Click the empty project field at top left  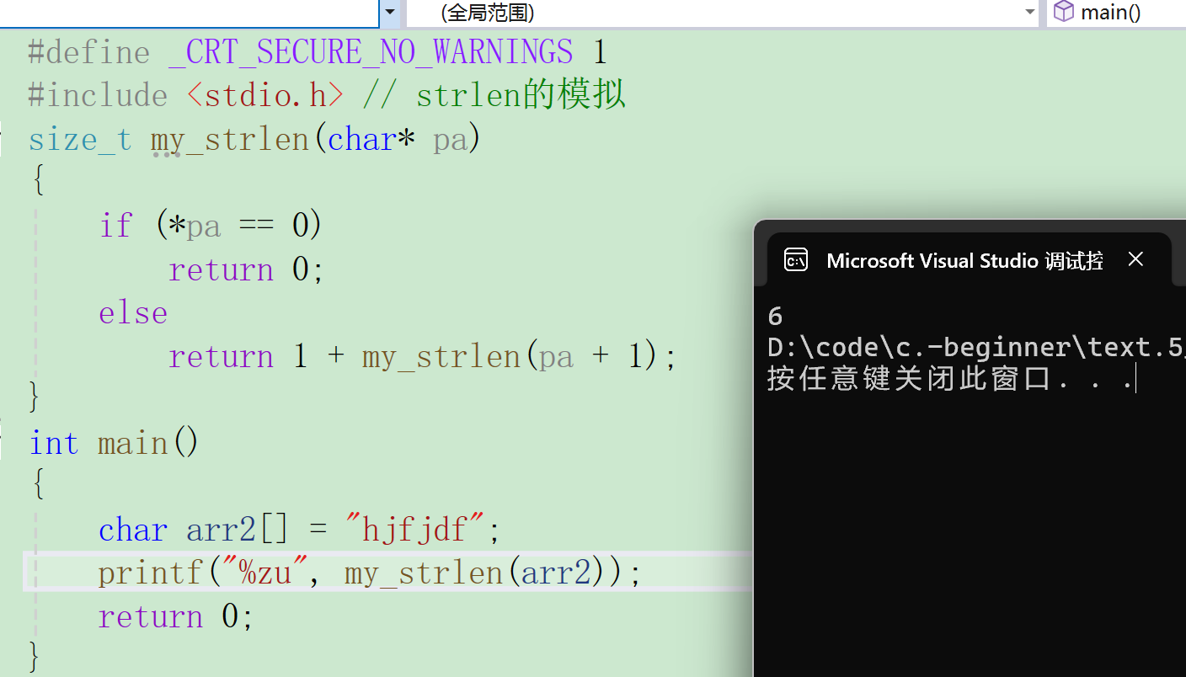190,13
